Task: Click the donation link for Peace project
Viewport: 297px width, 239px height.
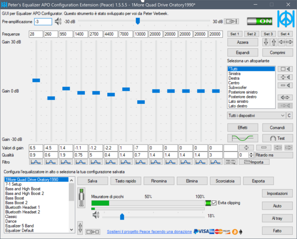Action: tap(149, 232)
